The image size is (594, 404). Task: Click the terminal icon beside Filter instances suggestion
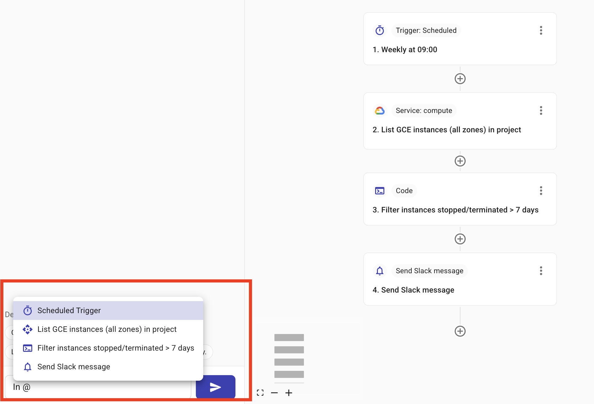[x=27, y=348]
